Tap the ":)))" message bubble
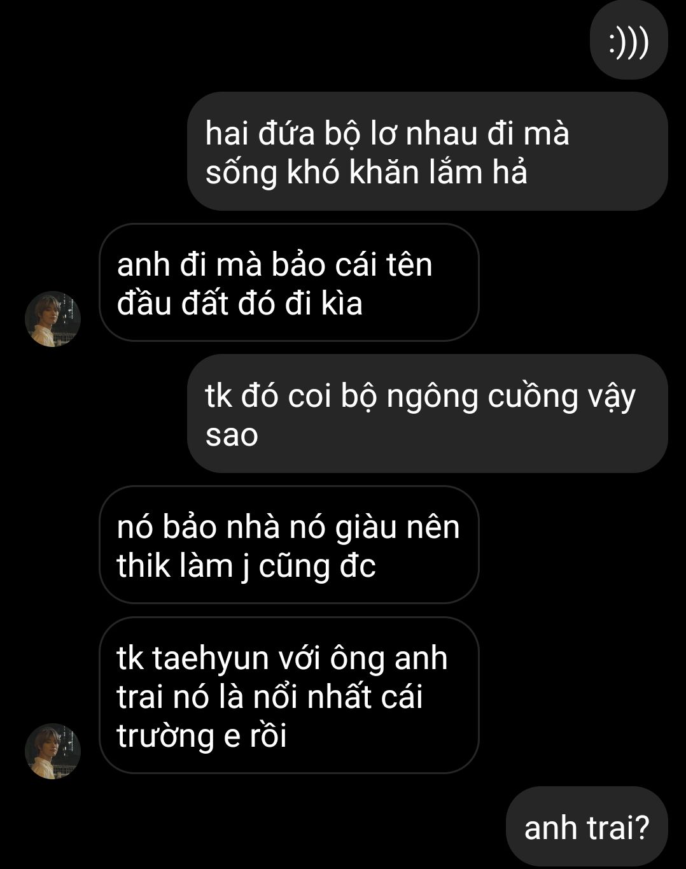This screenshot has height=869, width=686. [629, 43]
